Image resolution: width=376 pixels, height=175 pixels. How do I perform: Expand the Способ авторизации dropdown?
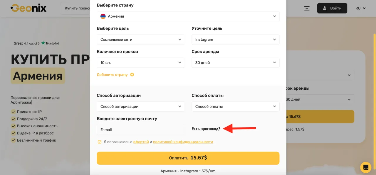pyautogui.click(x=141, y=107)
